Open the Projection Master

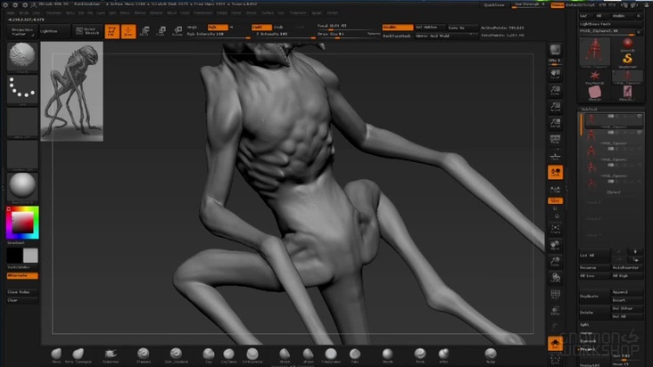(x=22, y=31)
